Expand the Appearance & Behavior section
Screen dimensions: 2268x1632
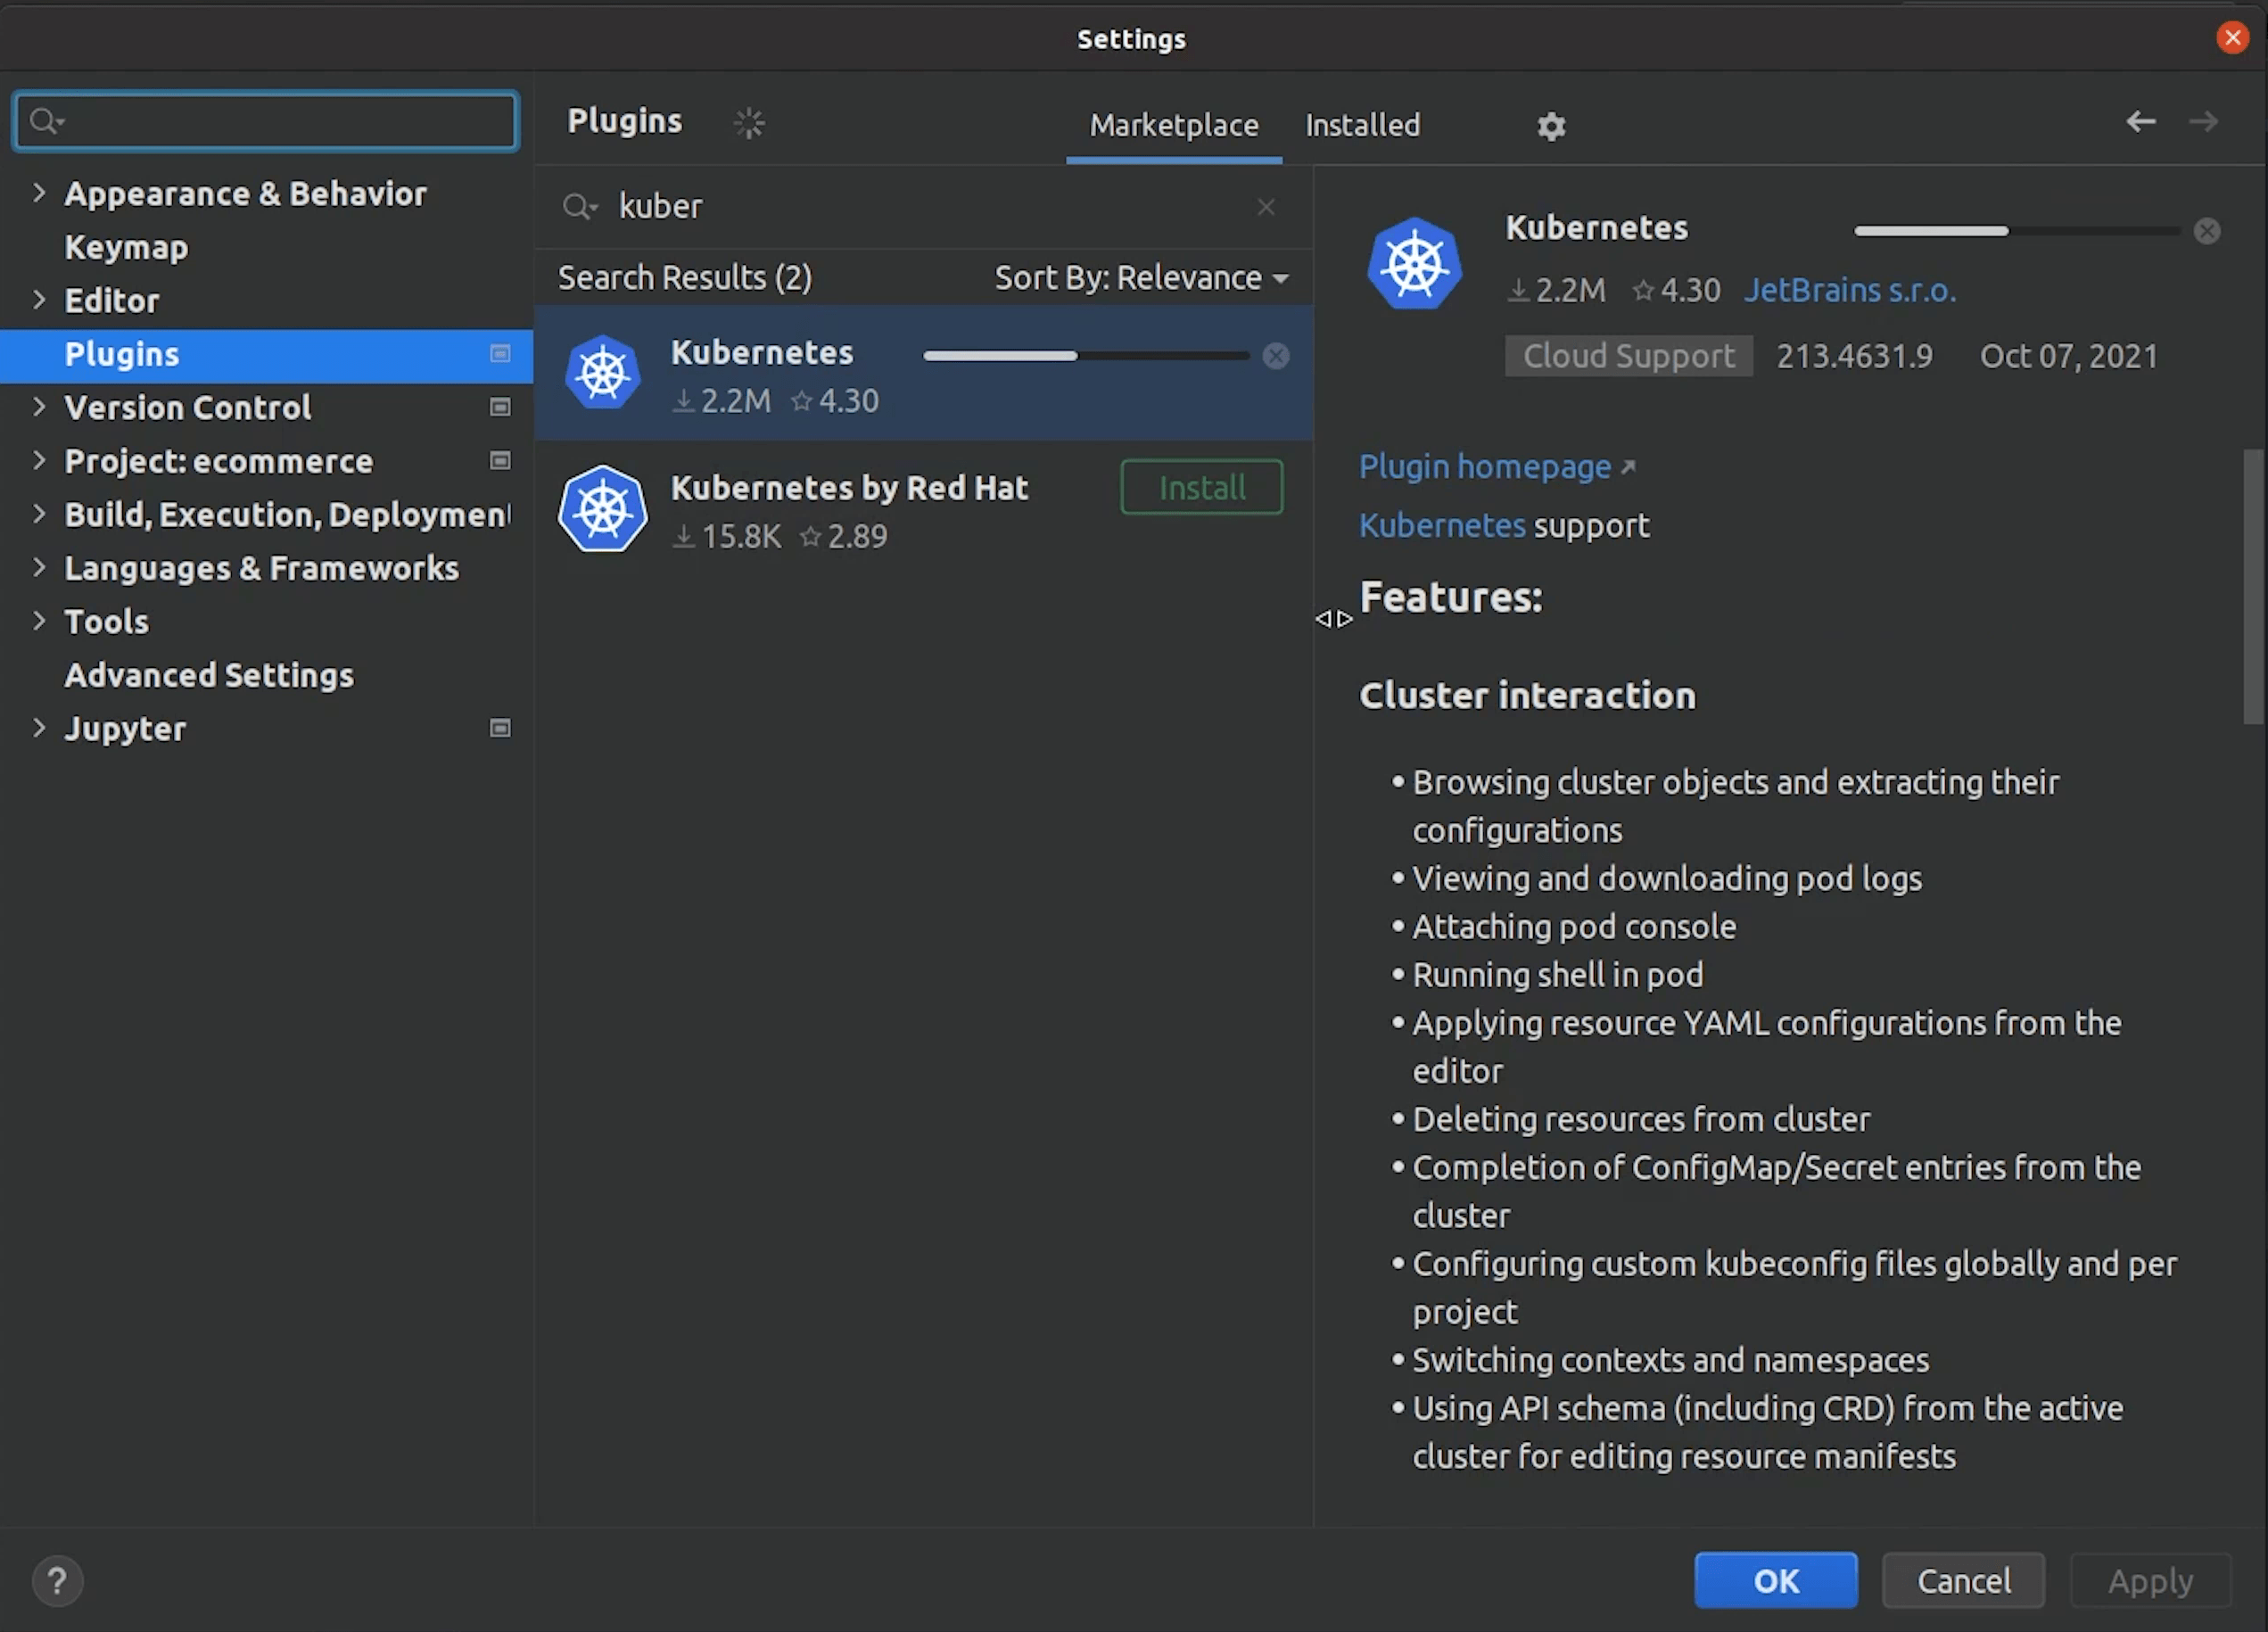coord(39,193)
